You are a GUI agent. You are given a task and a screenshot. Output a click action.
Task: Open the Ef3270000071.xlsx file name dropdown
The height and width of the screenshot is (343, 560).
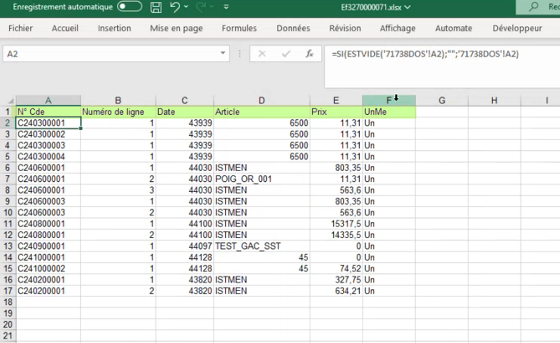[409, 8]
